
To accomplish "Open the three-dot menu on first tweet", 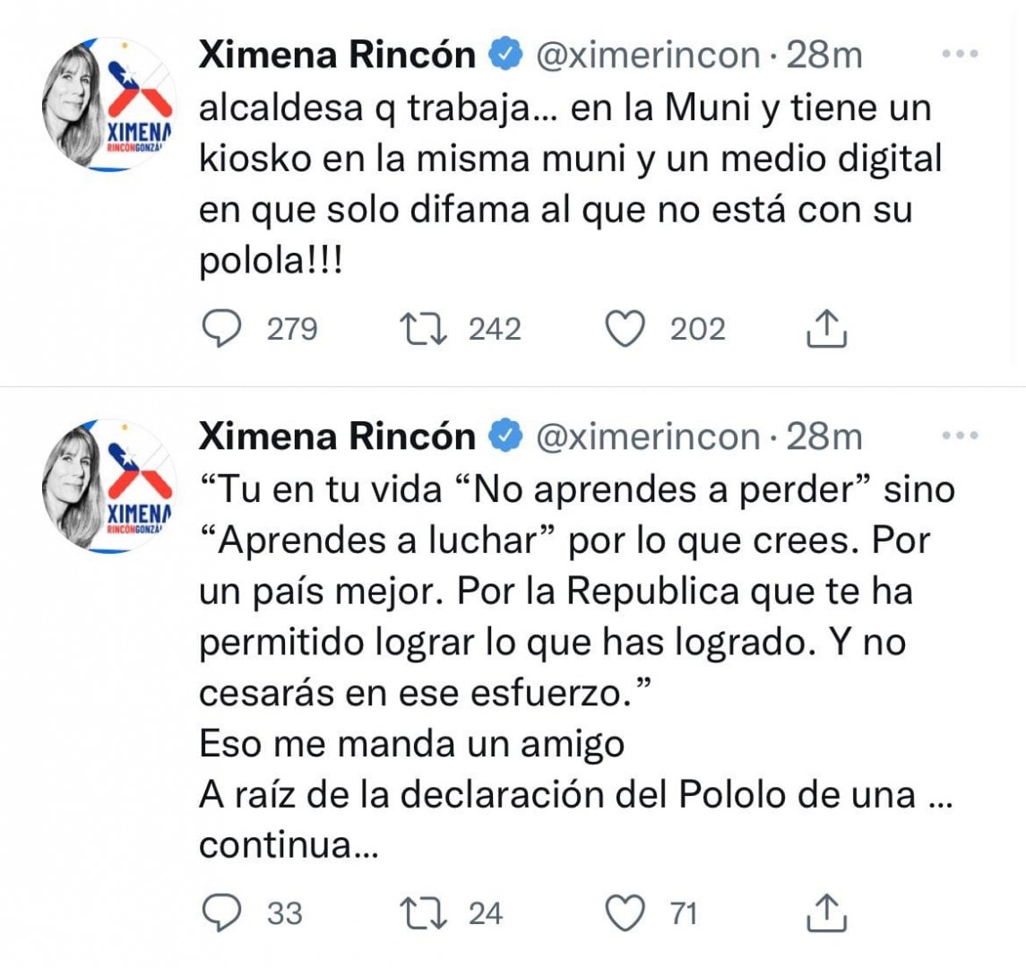I will point(960,55).
